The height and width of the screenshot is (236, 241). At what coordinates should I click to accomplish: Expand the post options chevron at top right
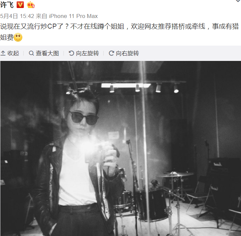coord(238,1)
